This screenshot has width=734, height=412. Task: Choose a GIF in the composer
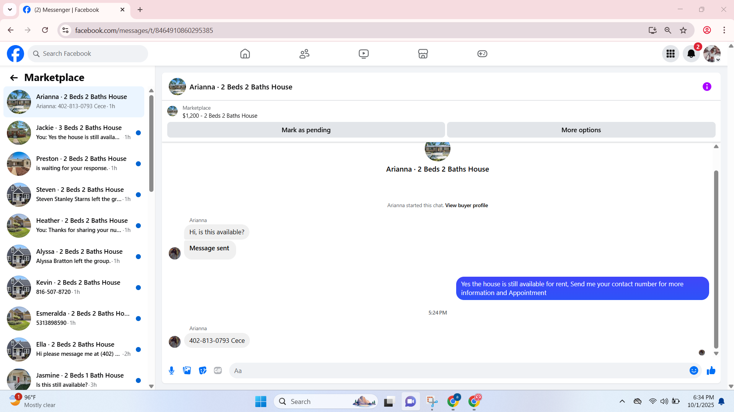(218, 370)
